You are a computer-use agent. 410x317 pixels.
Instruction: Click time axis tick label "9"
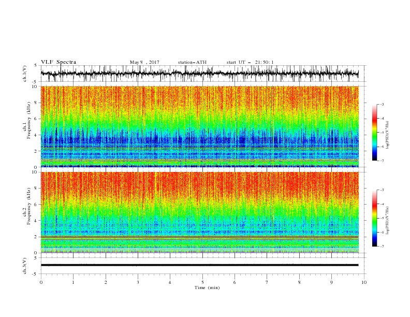(x=331, y=282)
